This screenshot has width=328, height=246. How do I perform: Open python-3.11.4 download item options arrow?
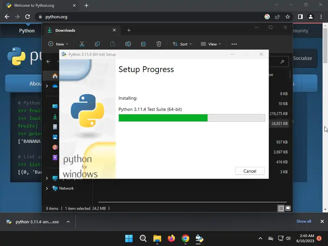click(68, 222)
